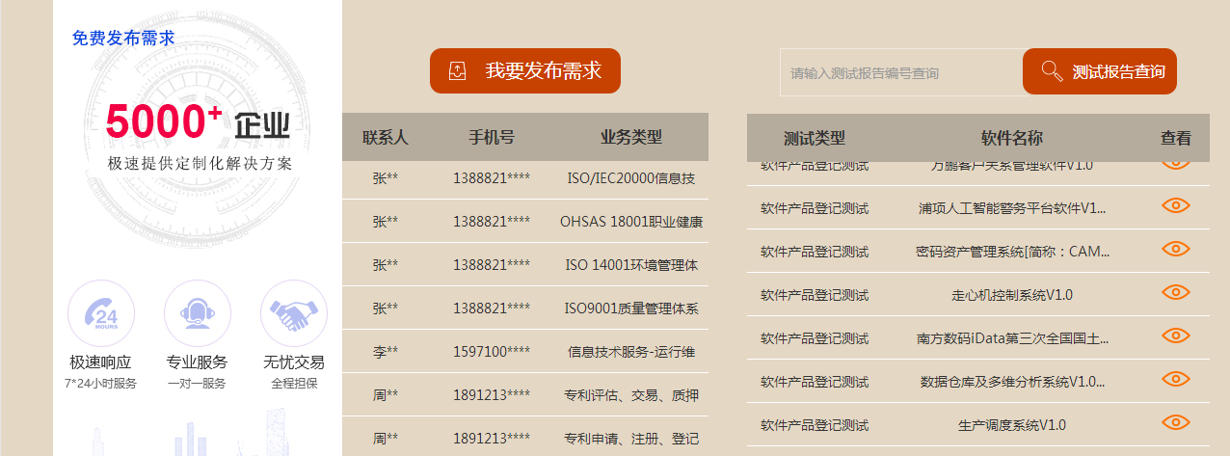The image size is (1230, 456).
Task: Click the professional service headset icon
Action: pyautogui.click(x=198, y=312)
